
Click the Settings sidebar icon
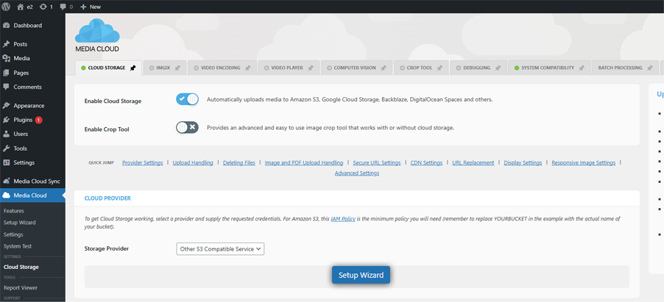click(x=7, y=162)
